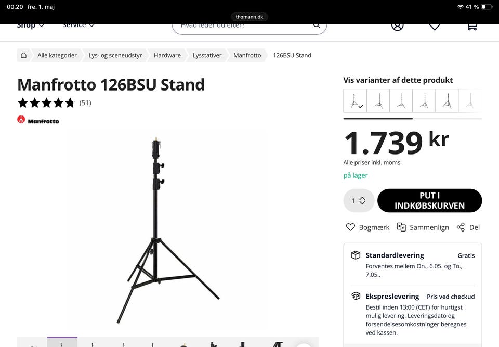
Task: Open the Hardware breadcrumb
Action: tap(167, 55)
